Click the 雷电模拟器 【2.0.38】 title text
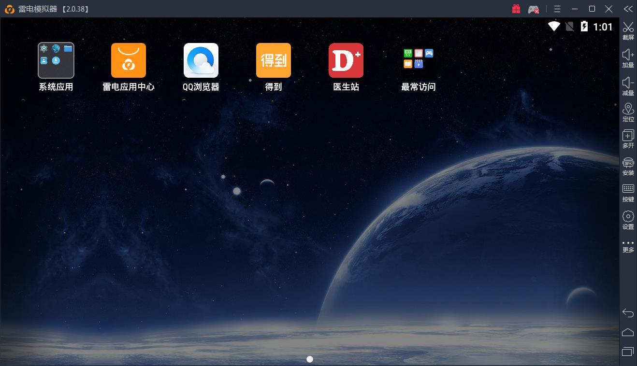 54,9
